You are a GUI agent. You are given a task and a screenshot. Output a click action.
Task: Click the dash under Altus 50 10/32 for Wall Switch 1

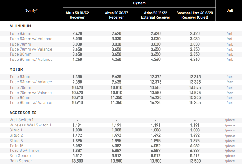77,120
